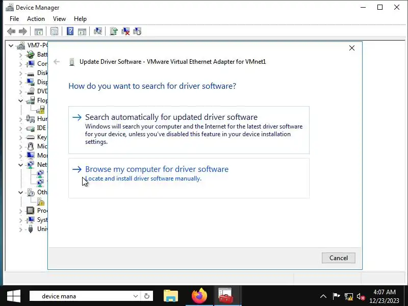Click the Enable device toolbar icon
Screen dimensions: 408x306
137,32
